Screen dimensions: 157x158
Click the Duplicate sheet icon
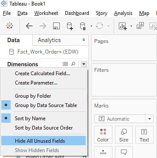[x=140, y=26]
